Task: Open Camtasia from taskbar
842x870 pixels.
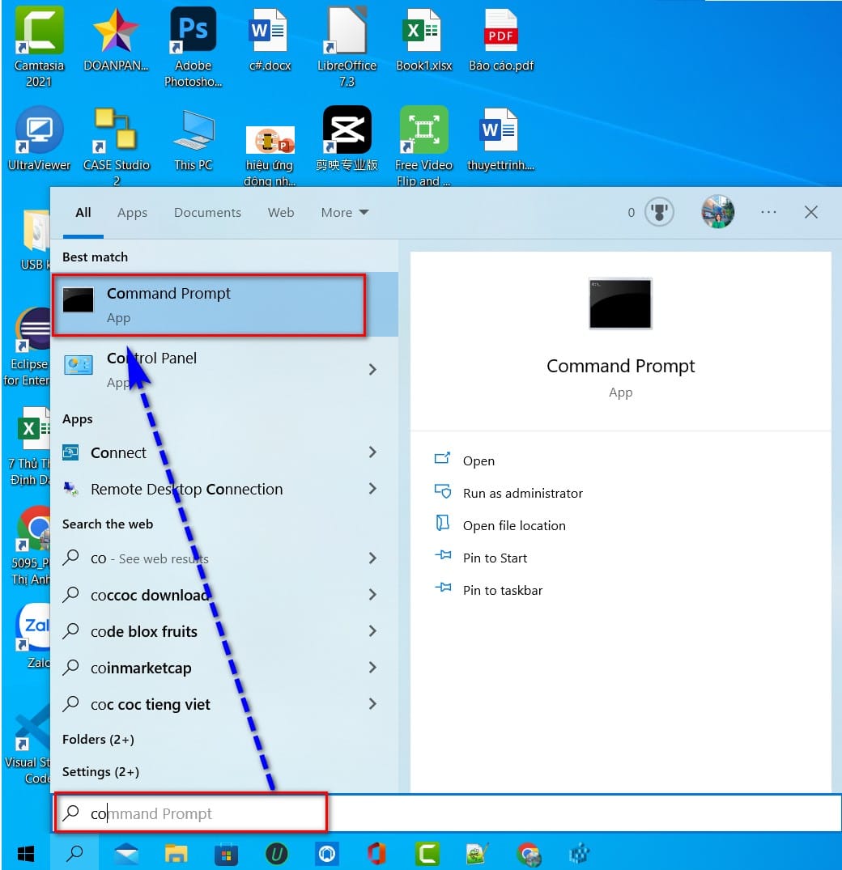Action: tap(427, 853)
